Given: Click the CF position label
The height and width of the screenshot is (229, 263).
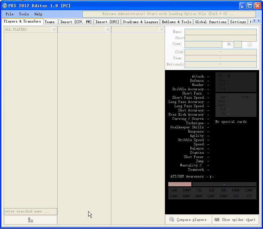Looking at the screenshot, I should click(249, 196).
